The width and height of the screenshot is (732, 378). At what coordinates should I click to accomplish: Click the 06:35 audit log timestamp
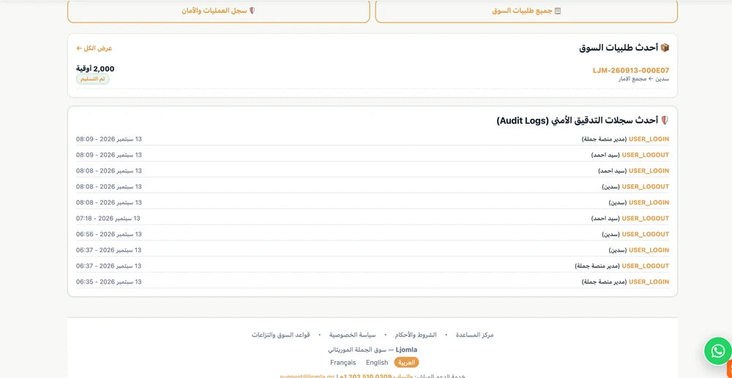tap(109, 281)
